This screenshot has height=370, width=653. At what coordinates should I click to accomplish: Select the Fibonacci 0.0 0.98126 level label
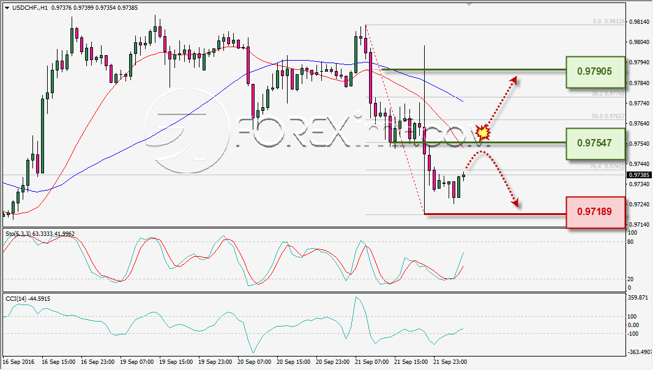[x=608, y=21]
